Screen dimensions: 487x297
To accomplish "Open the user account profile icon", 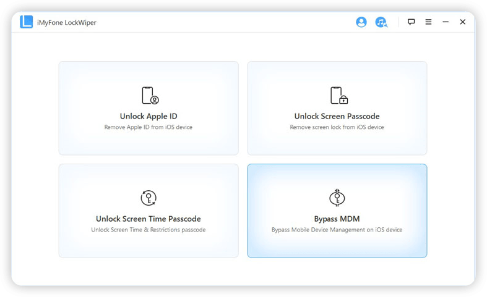I will point(361,22).
